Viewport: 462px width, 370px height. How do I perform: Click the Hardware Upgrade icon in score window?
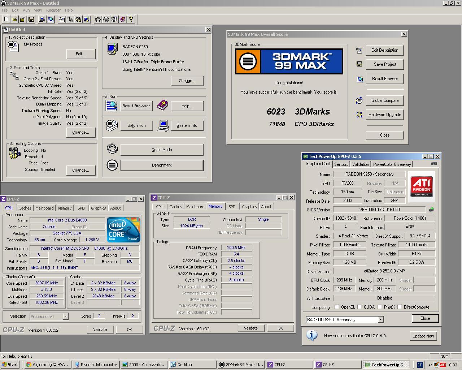(359, 115)
